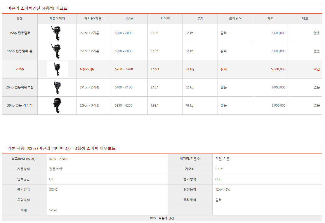Image resolution: width=325 pixels, height=223 pixels.
Task: Click the 6,900,000 price cell
Action: [x=279, y=87]
